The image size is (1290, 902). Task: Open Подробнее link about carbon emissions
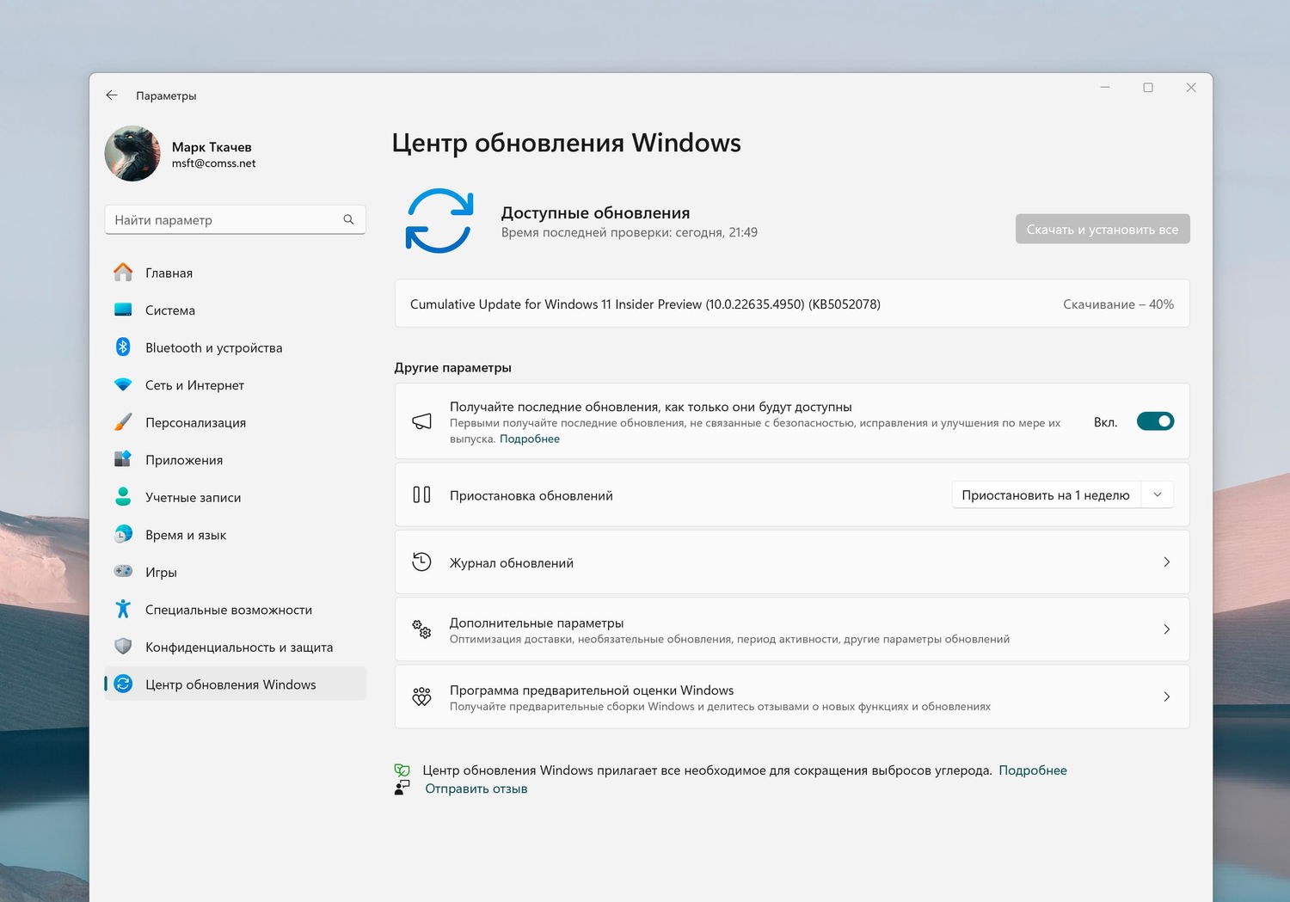tap(1033, 770)
